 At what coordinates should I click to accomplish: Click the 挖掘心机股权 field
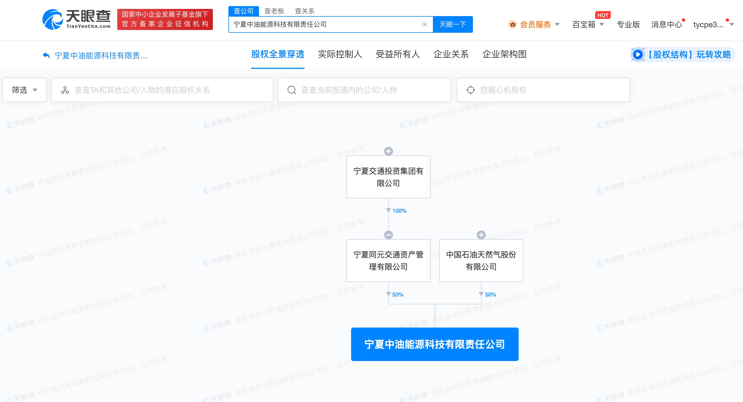(543, 90)
